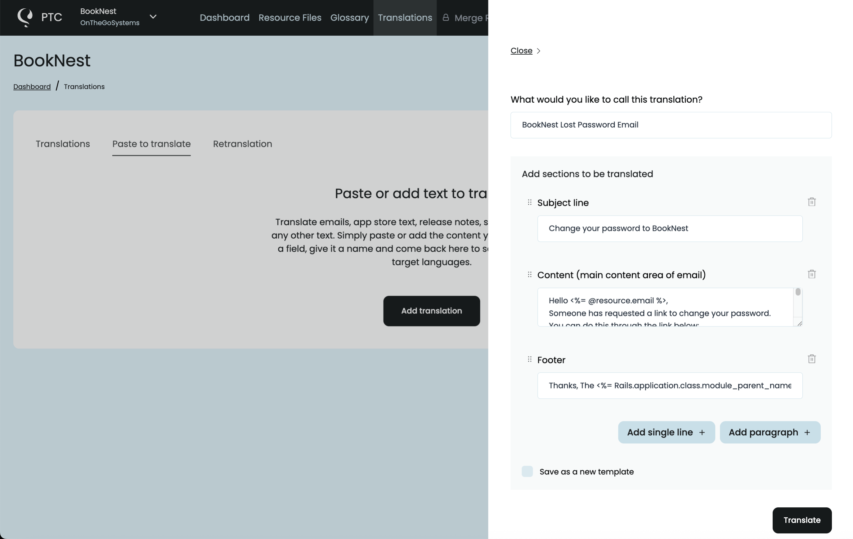Open the Glossary menu item
853x539 pixels.
pyautogui.click(x=349, y=18)
